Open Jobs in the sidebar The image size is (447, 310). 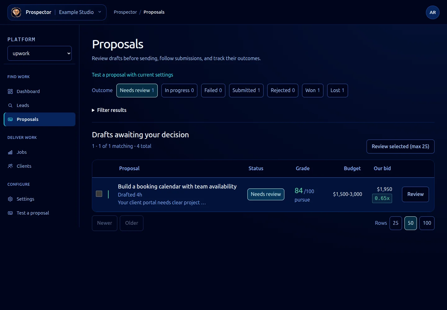point(39,152)
